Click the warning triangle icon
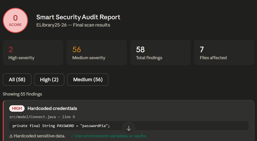Screen dimensions: 257x141 coord(11,136)
